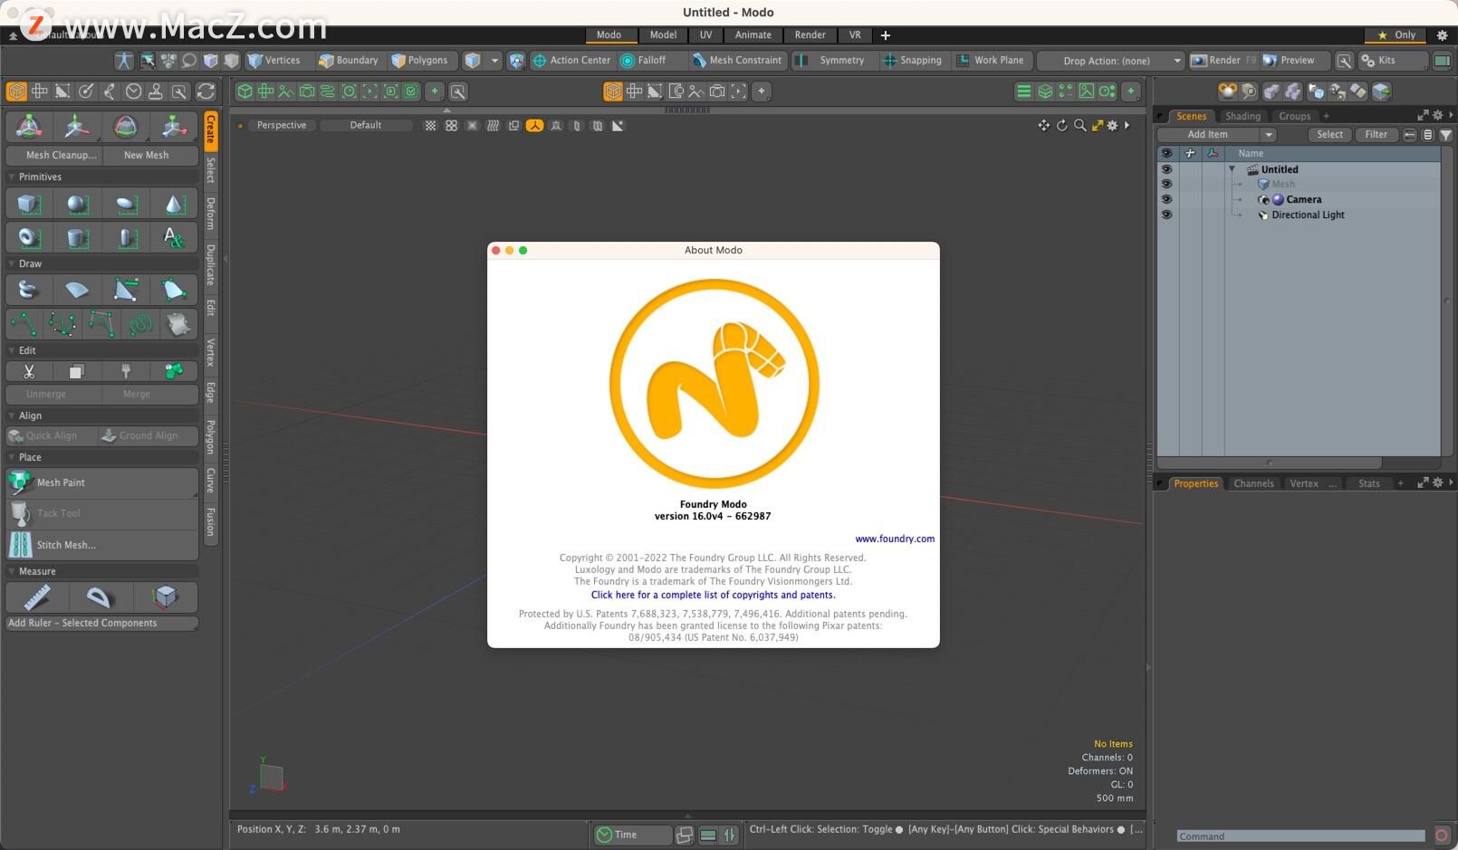The height and width of the screenshot is (850, 1458).
Task: Click Add Ruler Selected Components button
Action: 101,623
